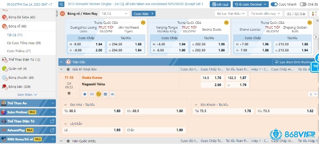Open Thể Thao Điện Tử external link icon

(52, 121)
